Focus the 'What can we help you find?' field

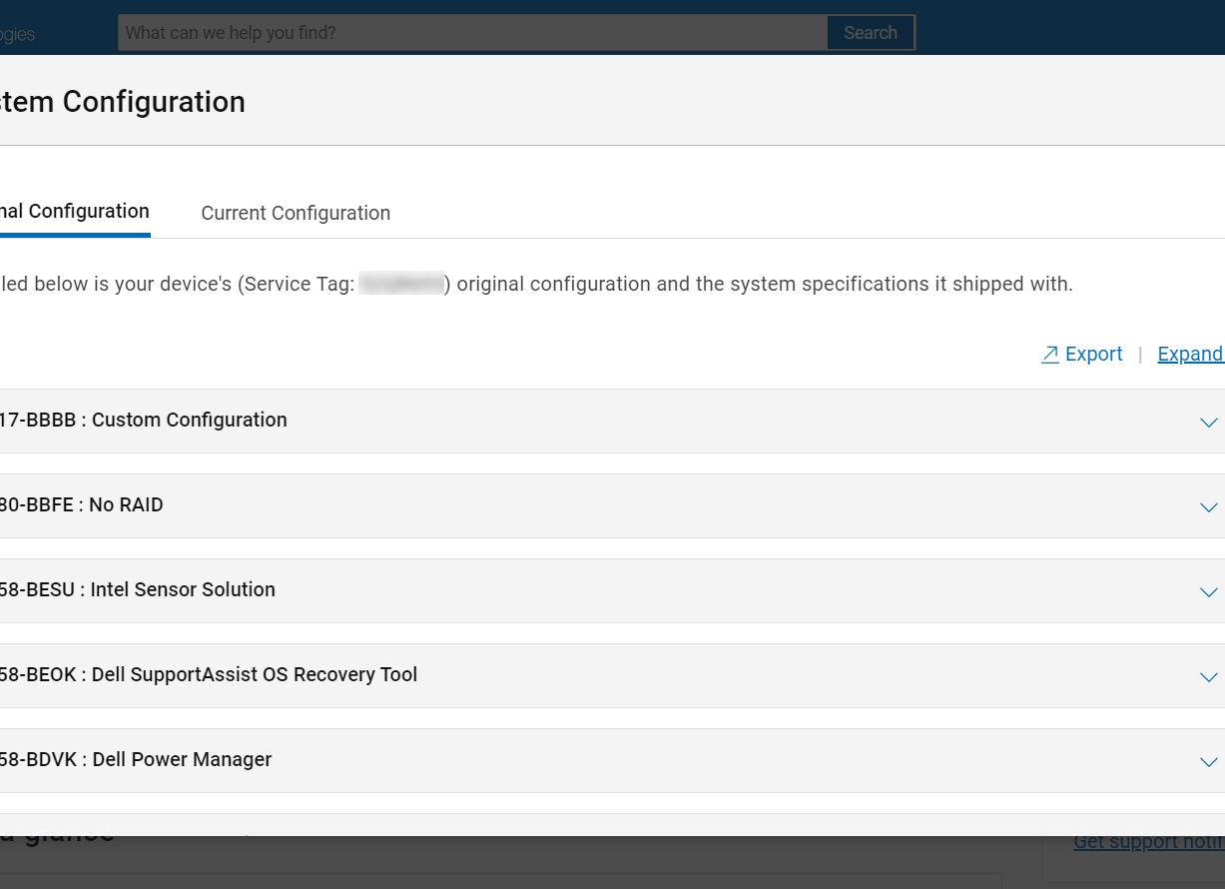pos(472,33)
